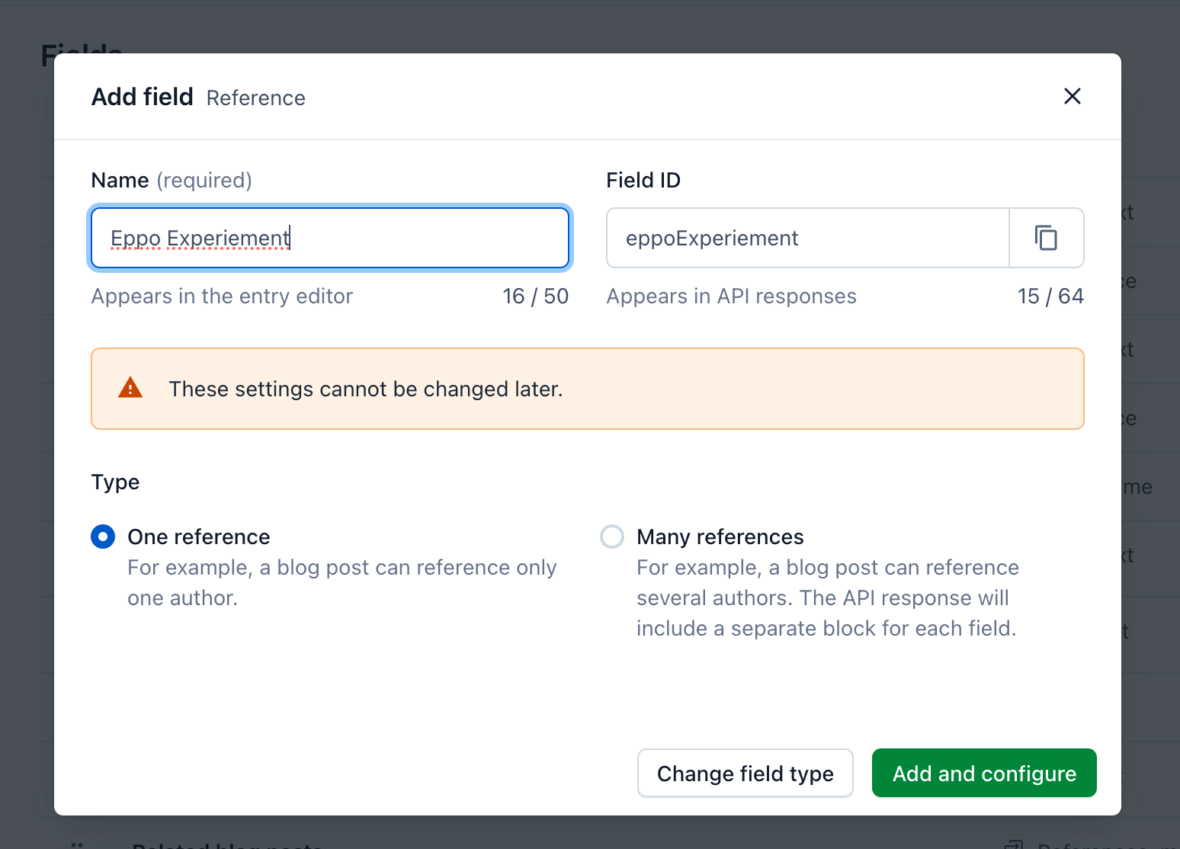Image resolution: width=1180 pixels, height=849 pixels.
Task: Choose the Many references radio button
Action: coord(612,537)
